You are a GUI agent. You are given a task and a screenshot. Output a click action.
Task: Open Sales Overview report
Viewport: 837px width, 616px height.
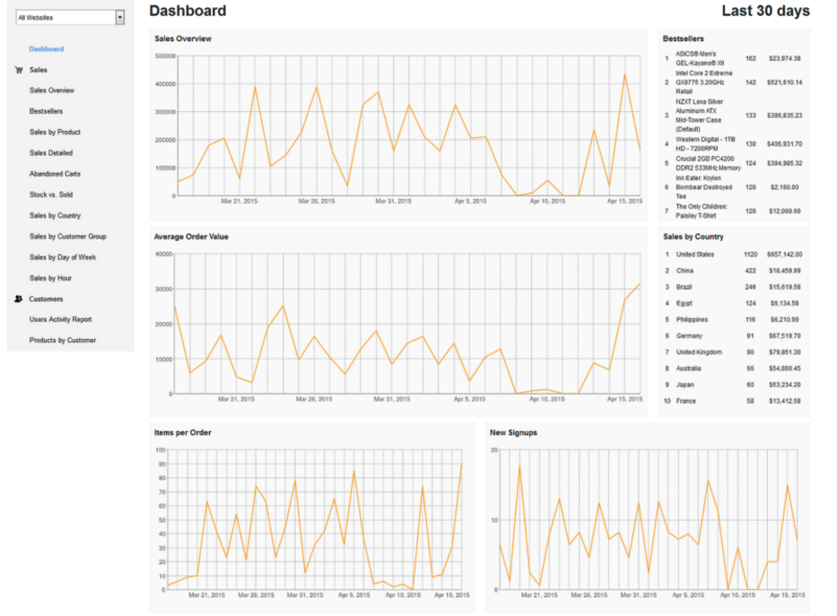click(x=52, y=91)
